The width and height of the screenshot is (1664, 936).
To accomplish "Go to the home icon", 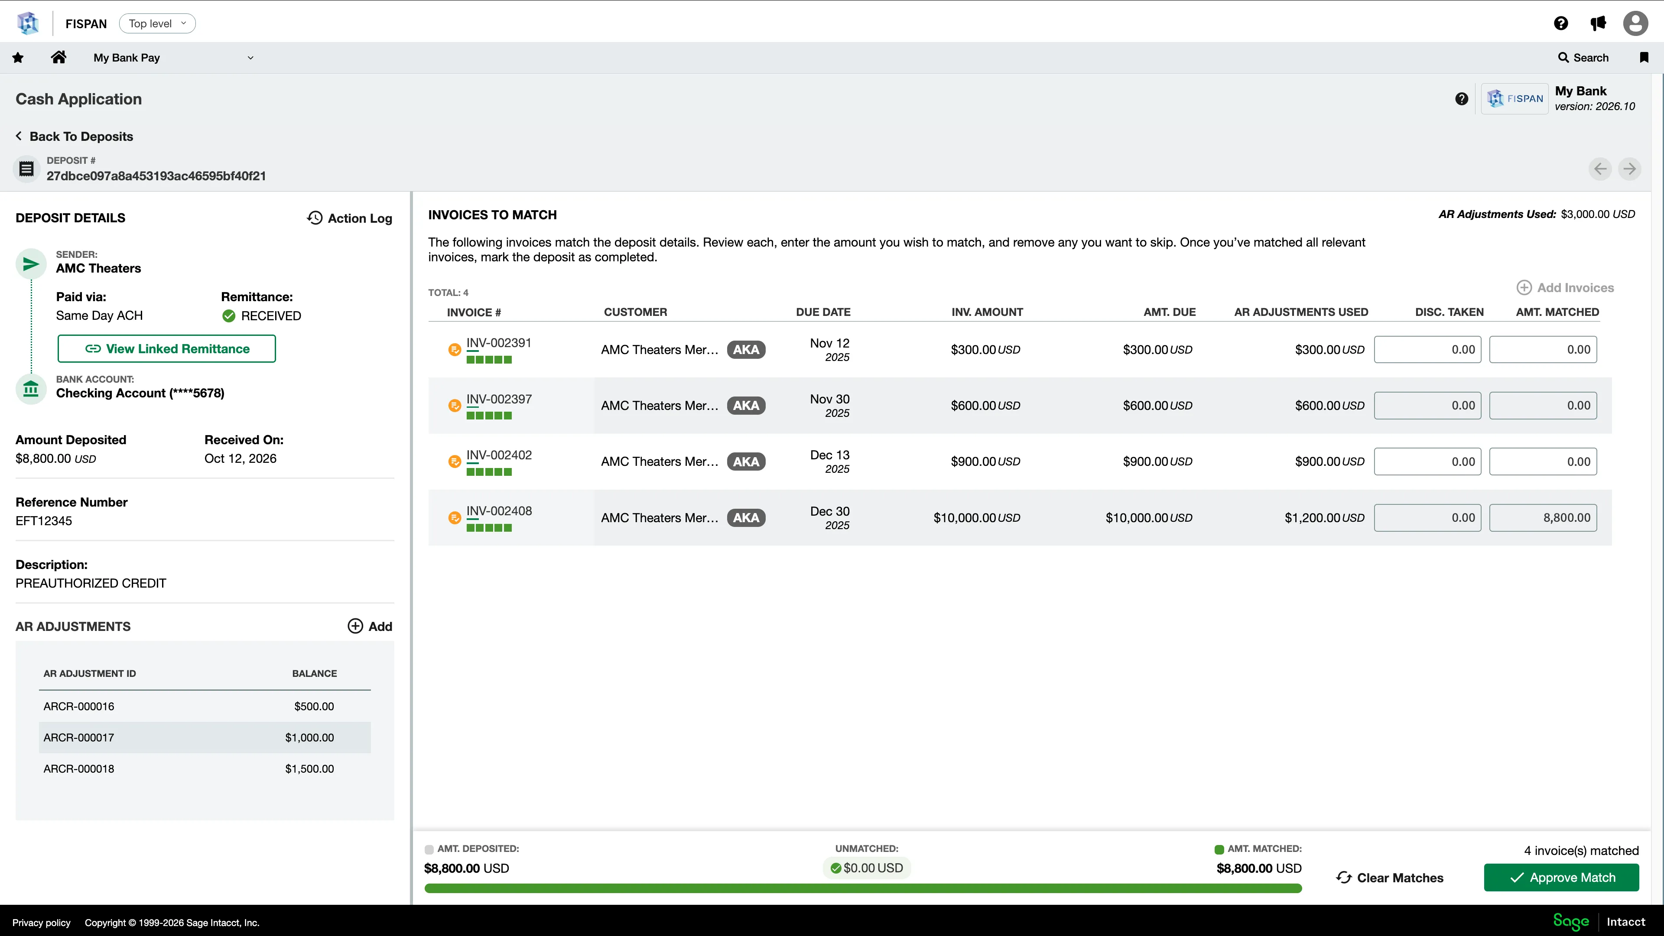I will [x=59, y=58].
